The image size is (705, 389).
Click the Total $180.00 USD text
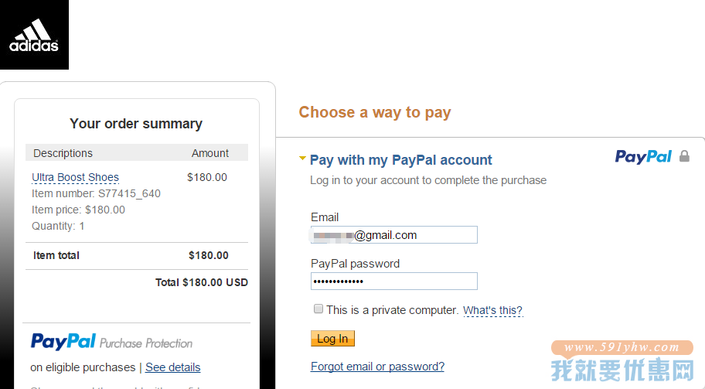point(202,282)
